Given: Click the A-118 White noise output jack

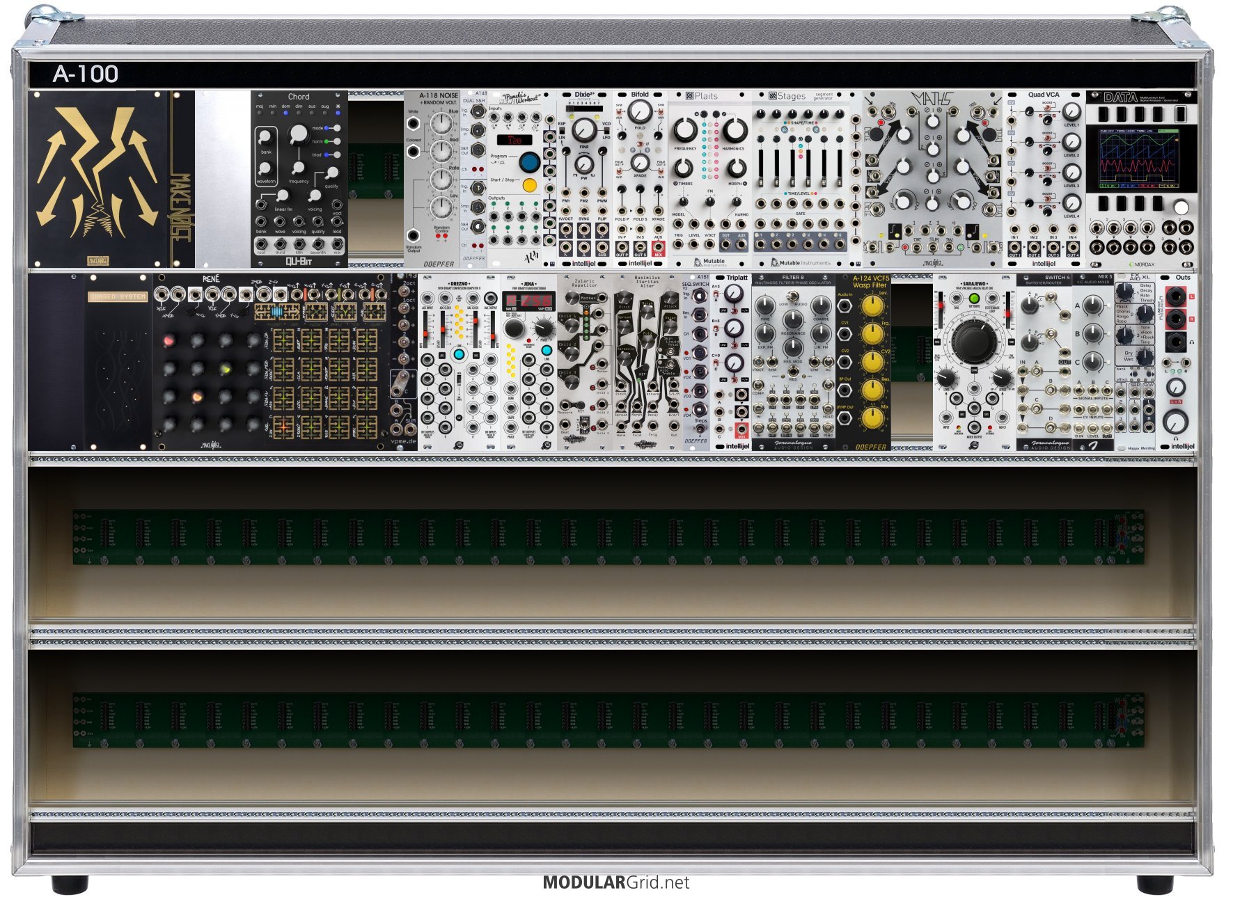Looking at the screenshot, I should 413,124.
